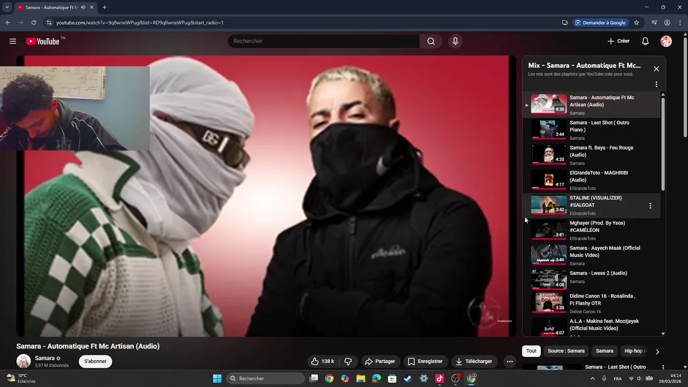Start voice search with the microphone
The height and width of the screenshot is (387, 688).
[x=455, y=41]
